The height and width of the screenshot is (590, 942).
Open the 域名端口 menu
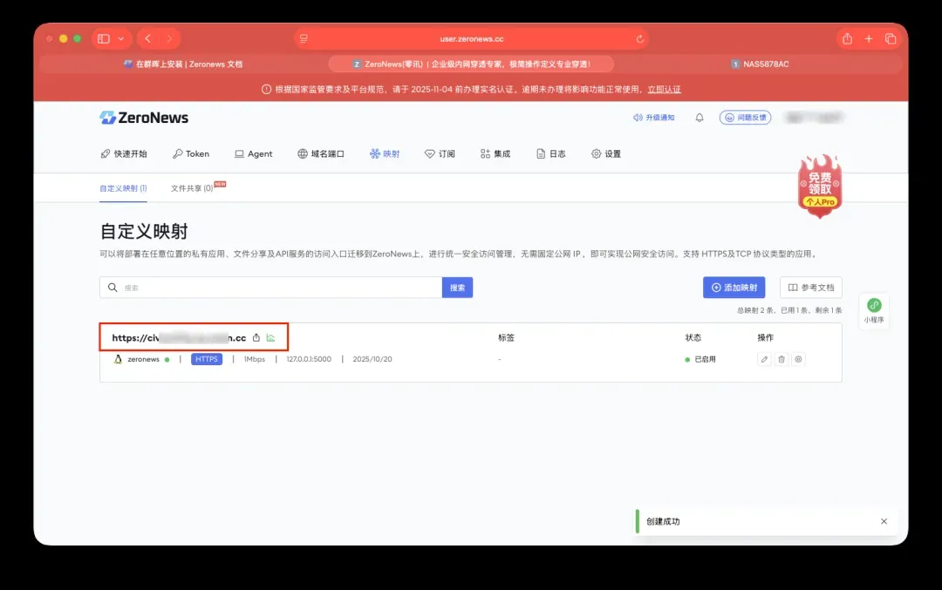tap(321, 154)
